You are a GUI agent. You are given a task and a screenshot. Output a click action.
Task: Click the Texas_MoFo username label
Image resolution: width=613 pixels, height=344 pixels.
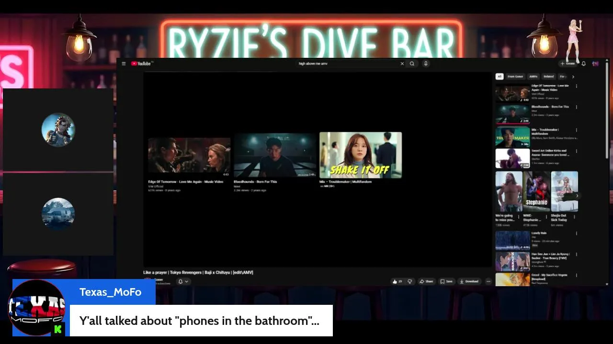coord(110,292)
